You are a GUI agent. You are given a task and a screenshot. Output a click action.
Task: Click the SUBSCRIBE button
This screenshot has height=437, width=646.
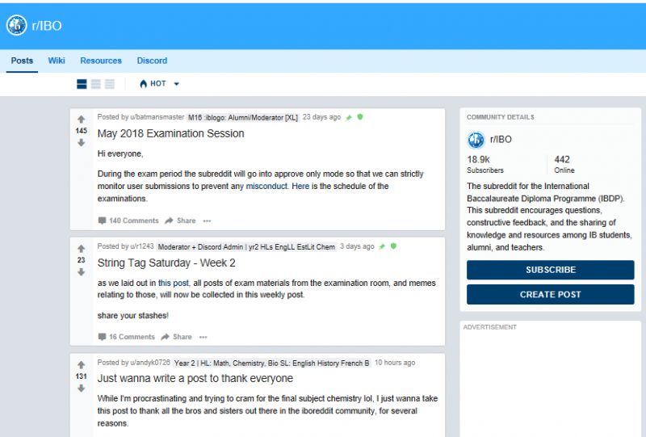coord(551,270)
